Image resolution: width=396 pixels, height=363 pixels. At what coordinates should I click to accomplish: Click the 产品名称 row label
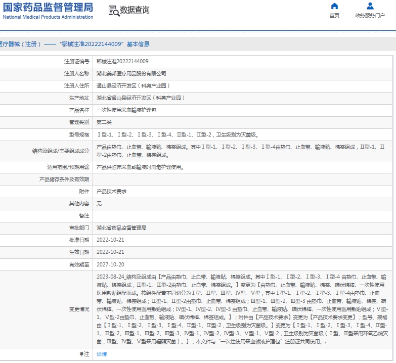[x=79, y=110]
